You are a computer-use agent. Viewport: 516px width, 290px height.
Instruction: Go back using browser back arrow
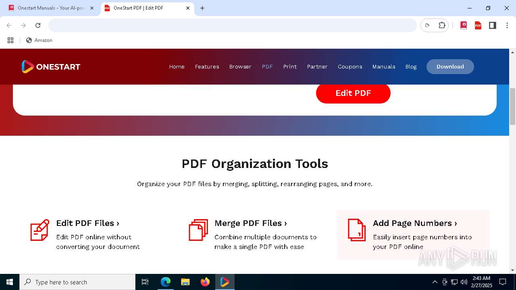coord(9,25)
